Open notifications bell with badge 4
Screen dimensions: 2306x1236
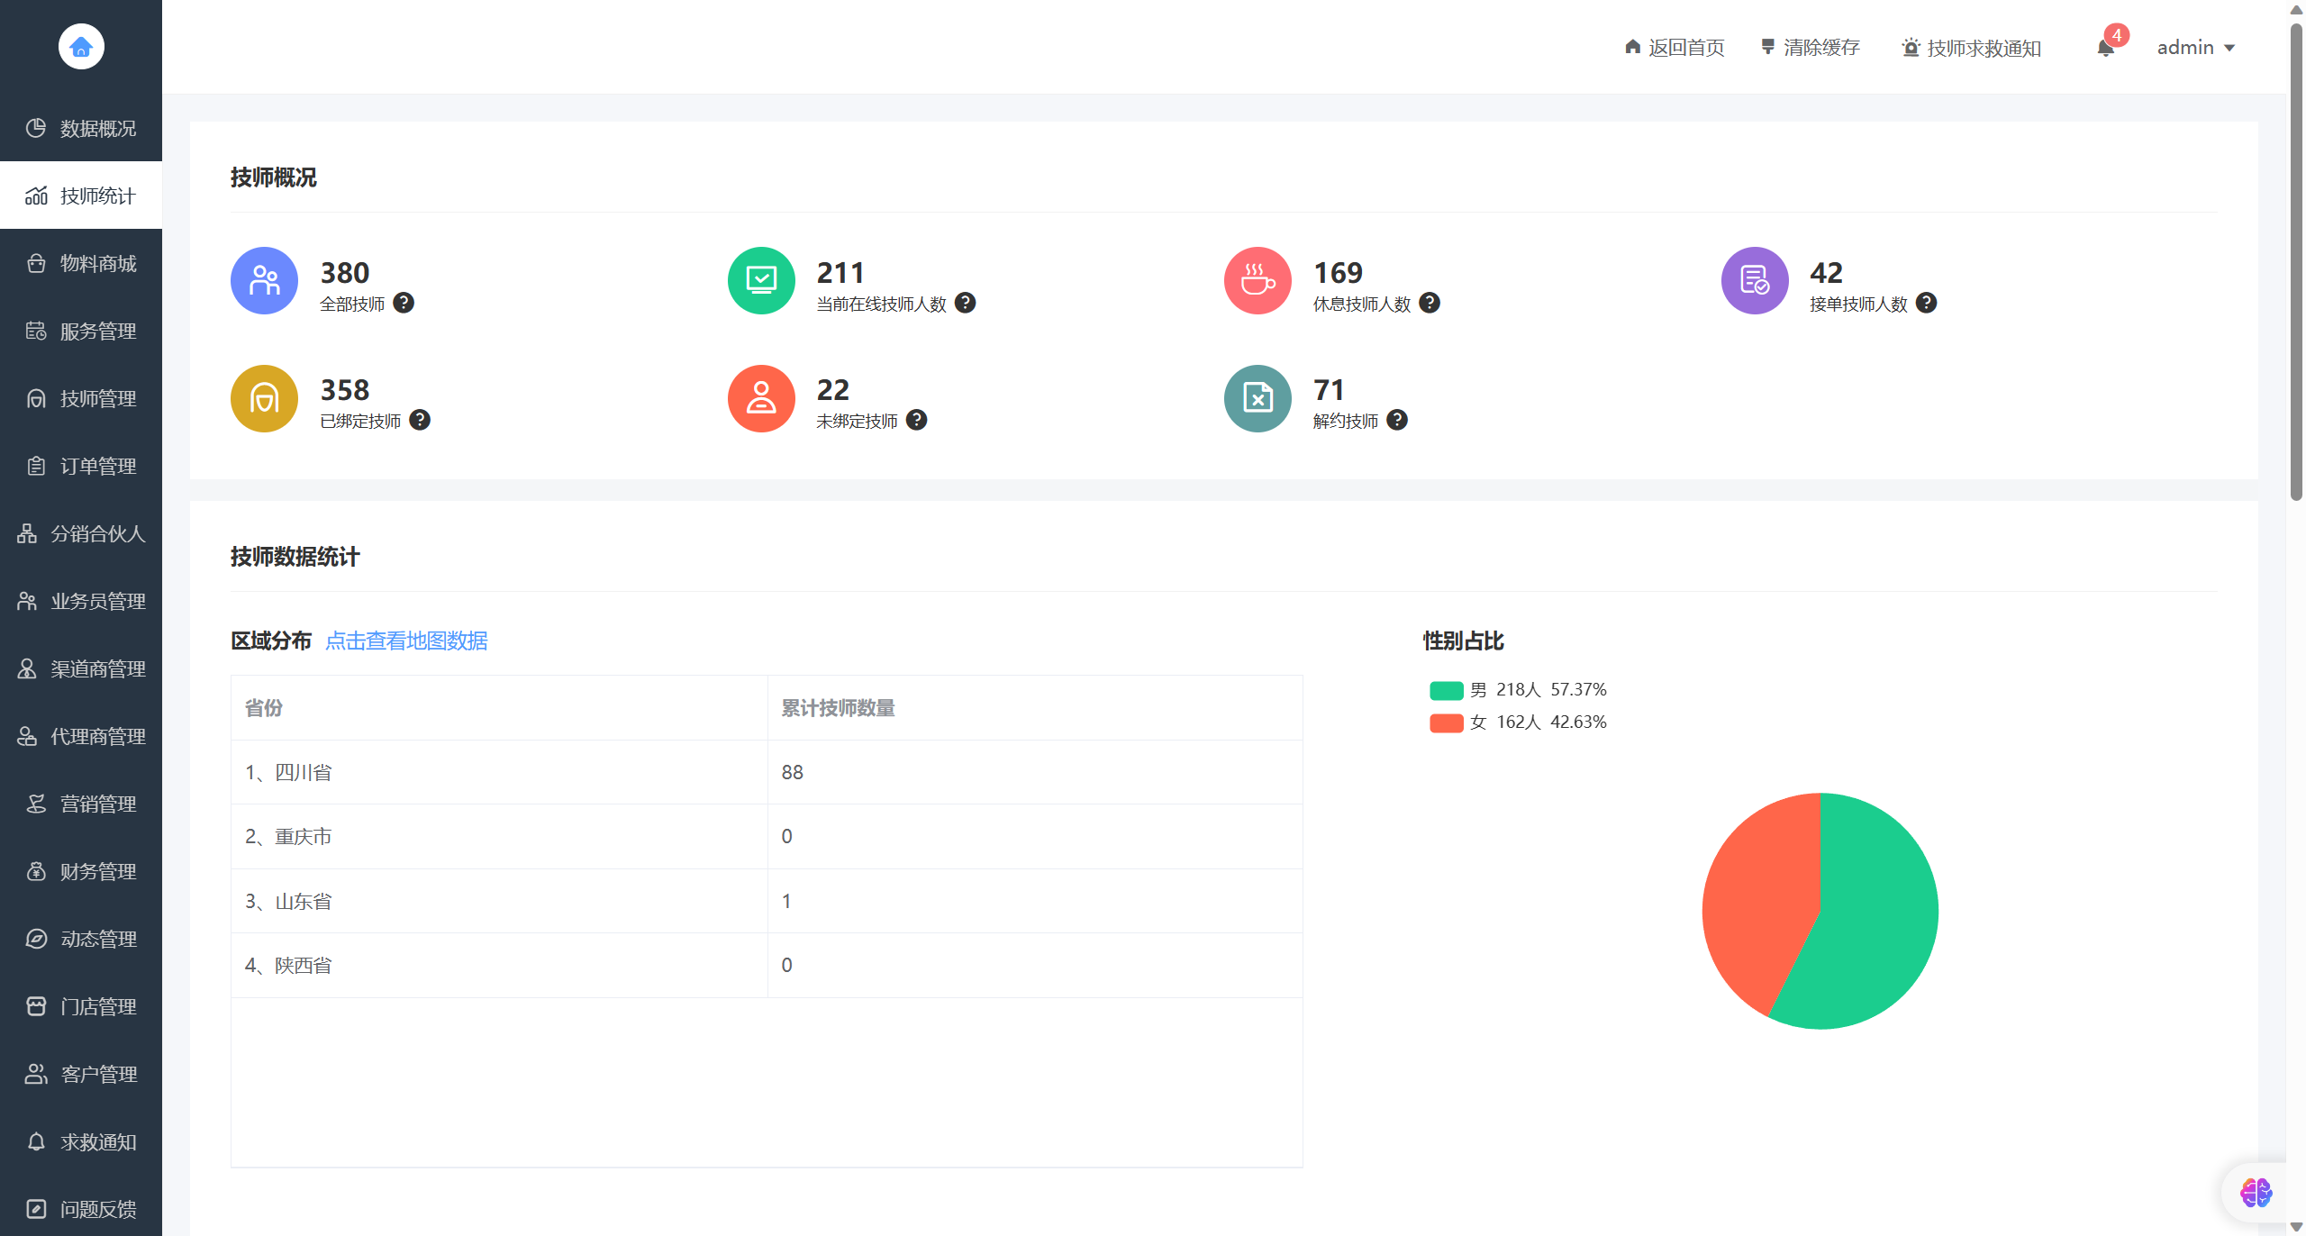point(2106,47)
